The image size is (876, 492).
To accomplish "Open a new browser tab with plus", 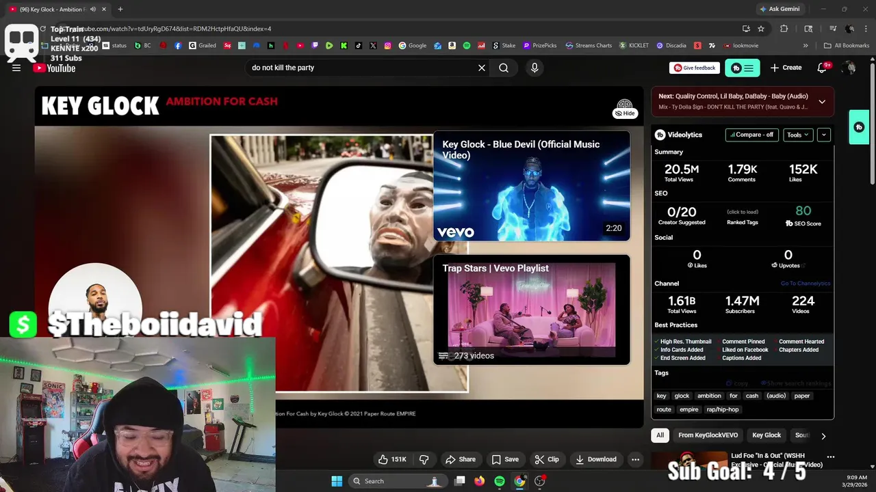I will click(x=120, y=9).
